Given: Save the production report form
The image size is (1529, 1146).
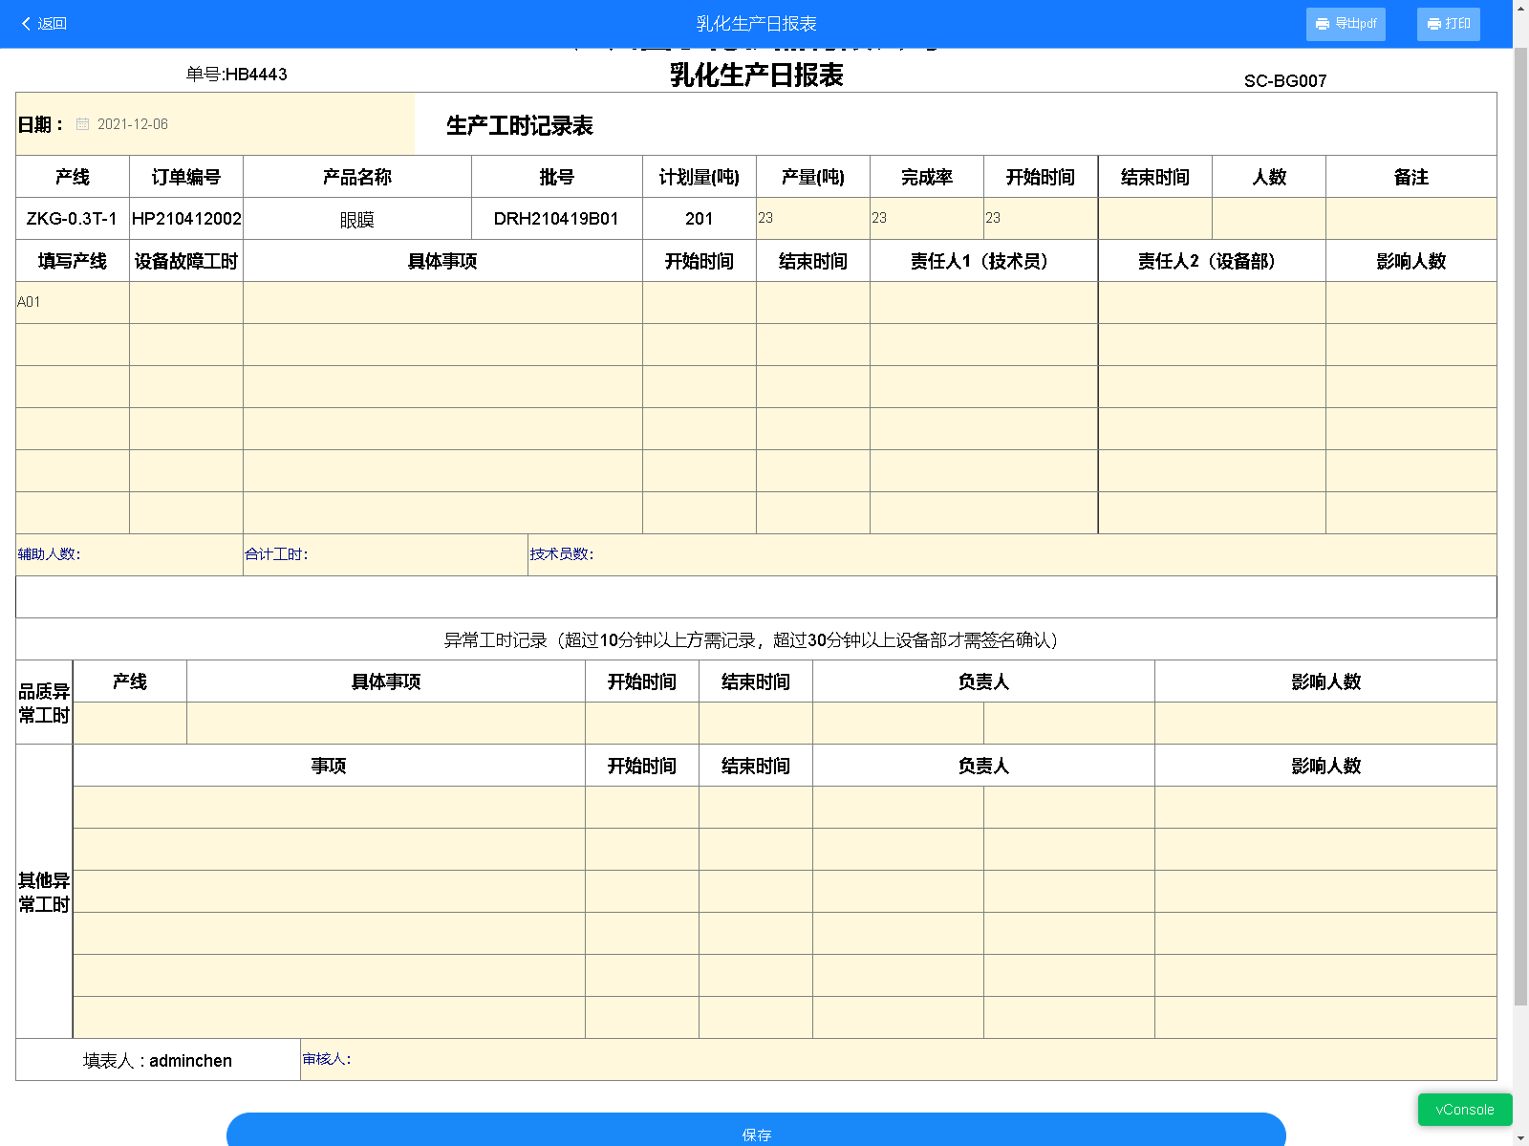Looking at the screenshot, I should pos(755,1132).
